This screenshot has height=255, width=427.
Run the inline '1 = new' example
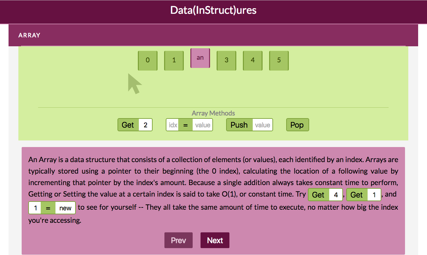tap(48, 208)
